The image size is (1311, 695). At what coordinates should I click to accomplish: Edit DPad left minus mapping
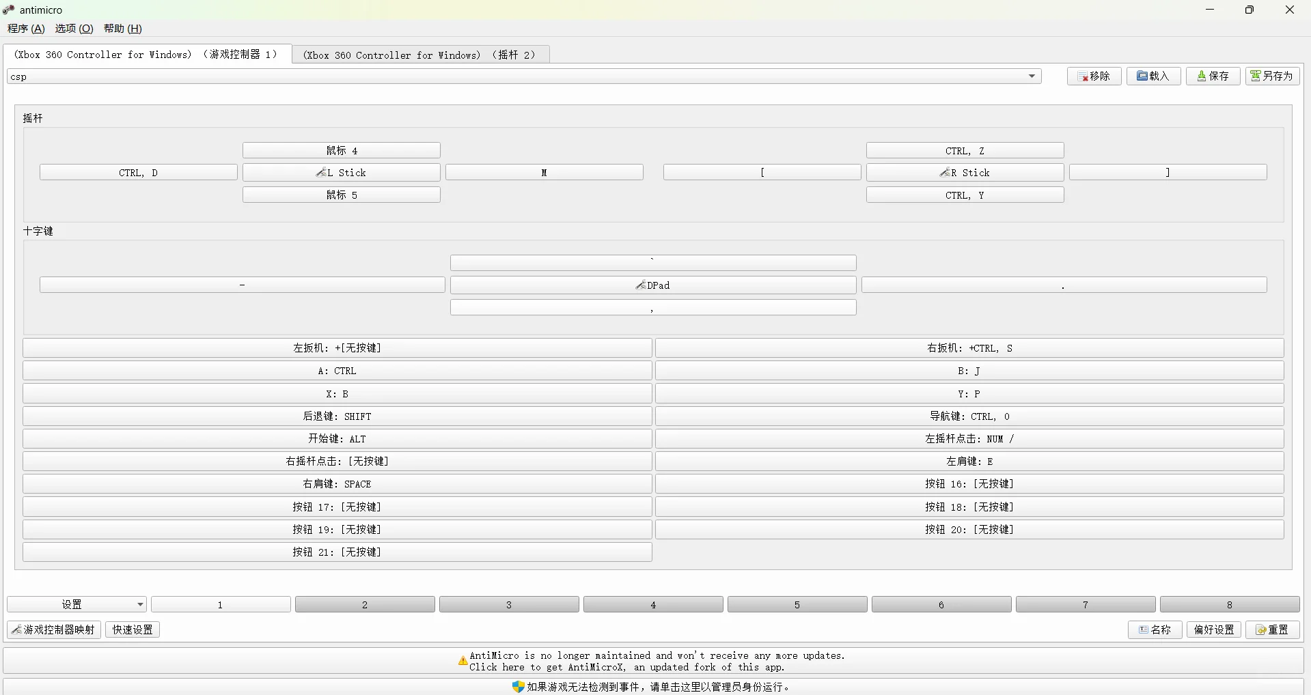[243, 285]
